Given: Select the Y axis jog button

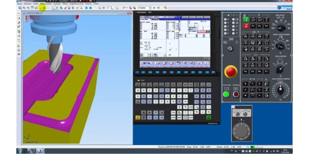Looking at the screenshot, I should point(253,84).
